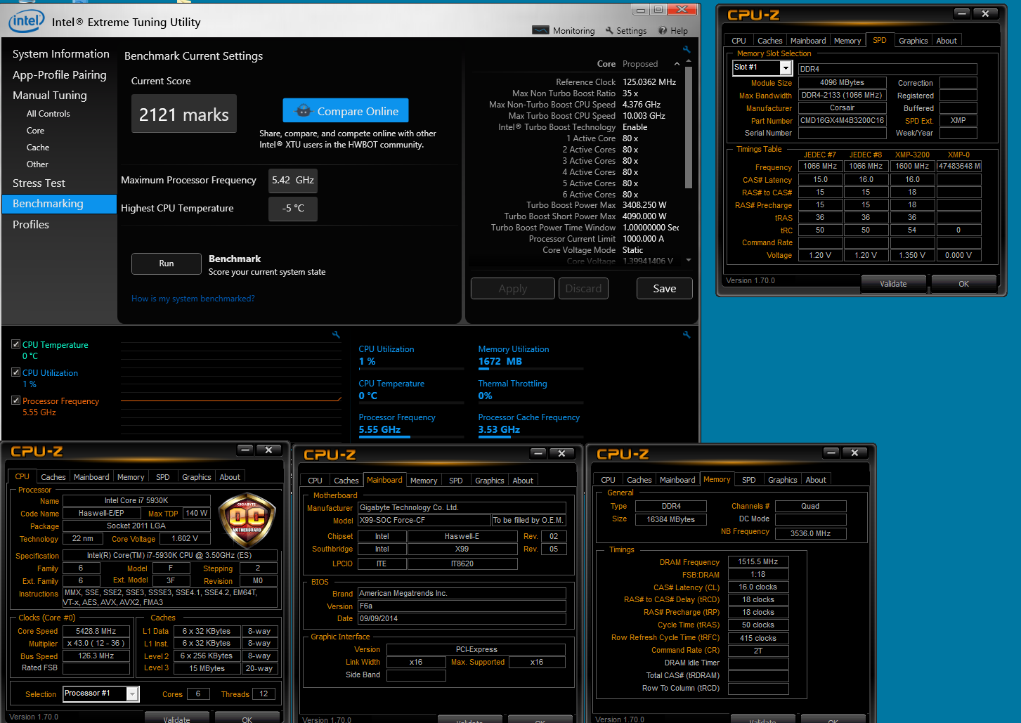
Task: Click the Gigabyte OC Motherboard logo in CPU-Z
Action: (247, 521)
